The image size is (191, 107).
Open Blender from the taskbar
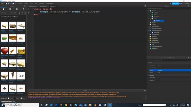click(95, 105)
